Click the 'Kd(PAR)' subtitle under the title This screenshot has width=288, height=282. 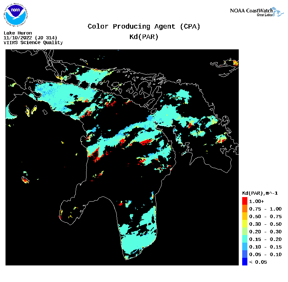[144, 37]
